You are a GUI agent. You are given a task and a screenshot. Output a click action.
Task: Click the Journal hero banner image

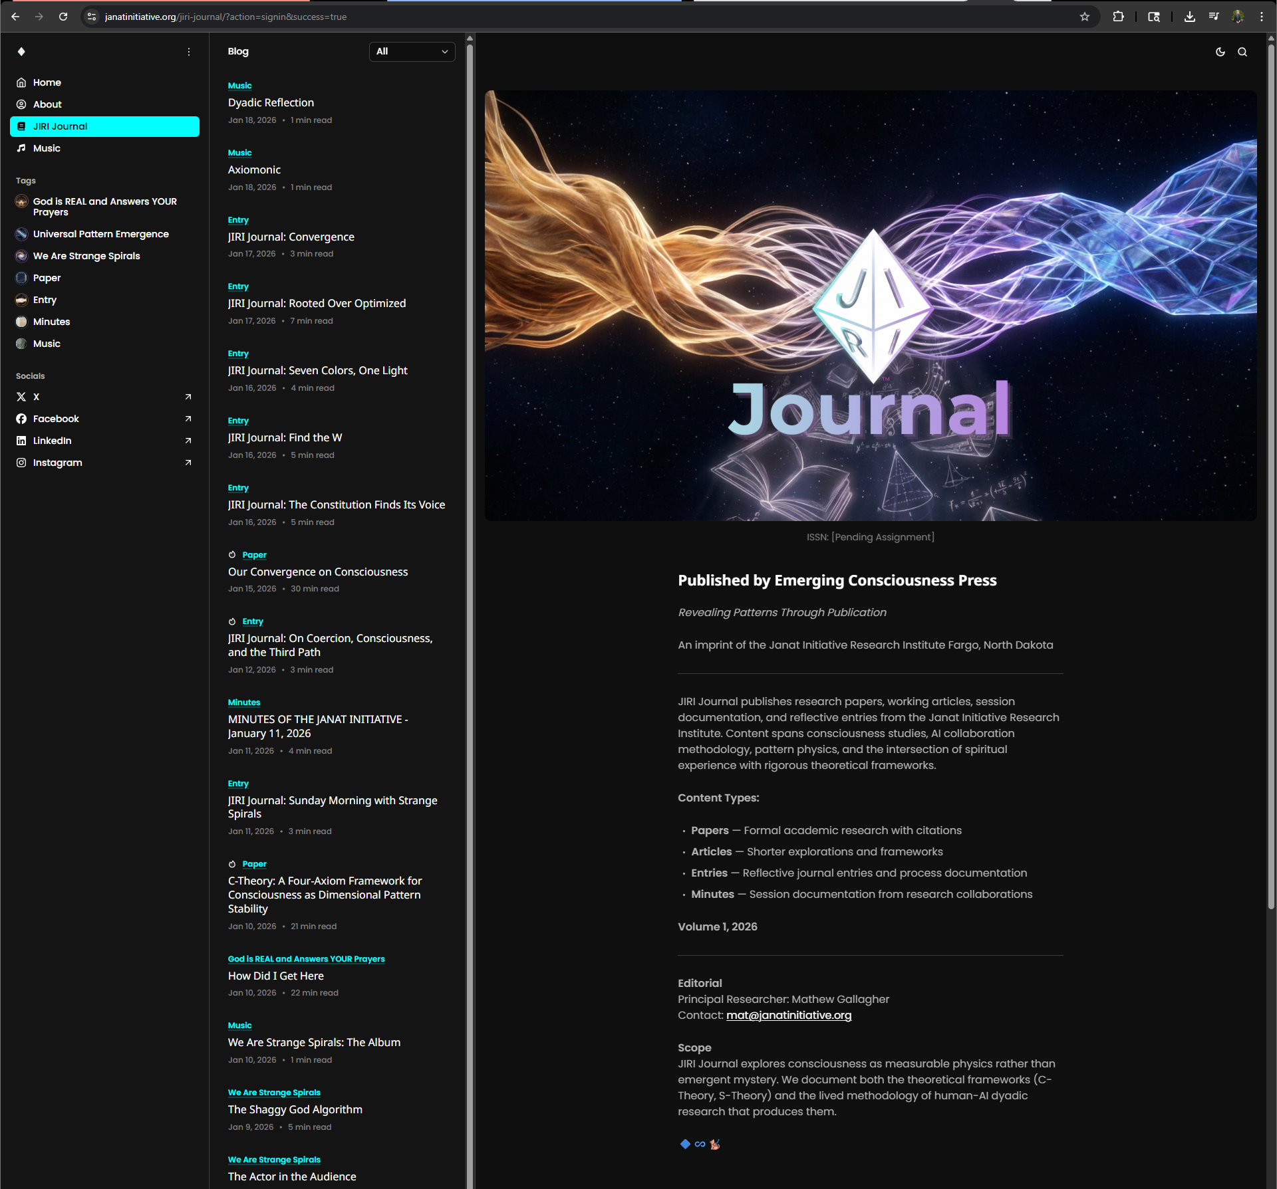(870, 306)
